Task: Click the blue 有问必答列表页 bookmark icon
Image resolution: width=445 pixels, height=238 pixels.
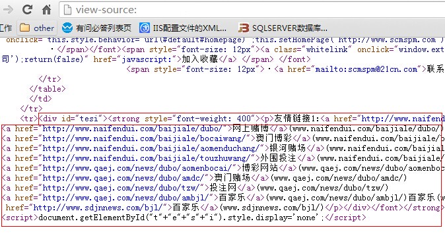Action: pos(67,28)
